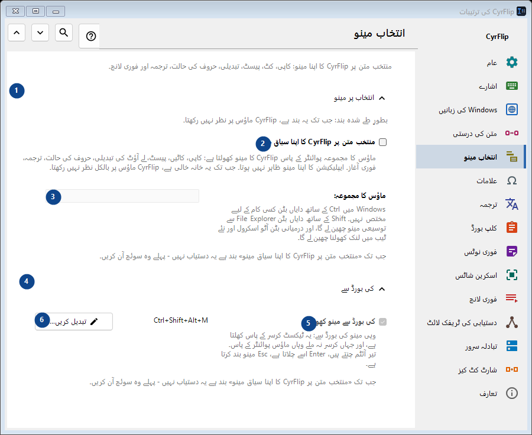Go to next section down arrow

point(40,33)
